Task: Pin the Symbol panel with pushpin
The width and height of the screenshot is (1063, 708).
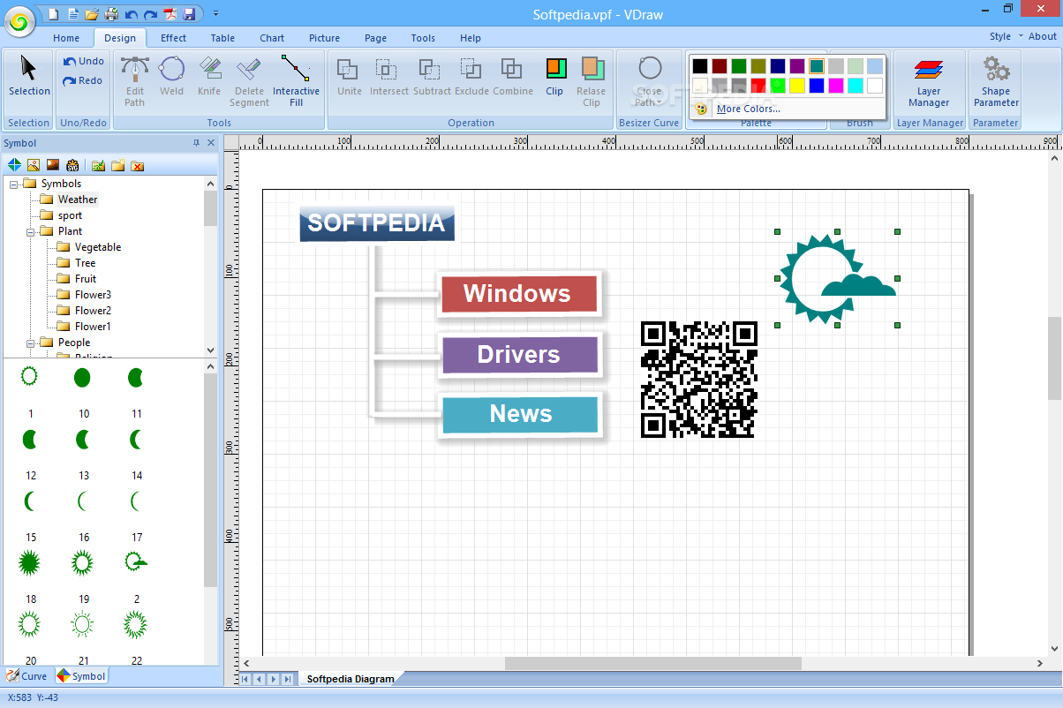Action: 196,142
